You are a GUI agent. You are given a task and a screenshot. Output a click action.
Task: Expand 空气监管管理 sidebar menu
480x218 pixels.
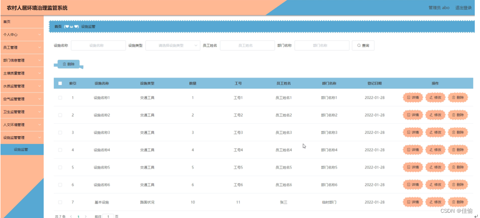click(22, 99)
